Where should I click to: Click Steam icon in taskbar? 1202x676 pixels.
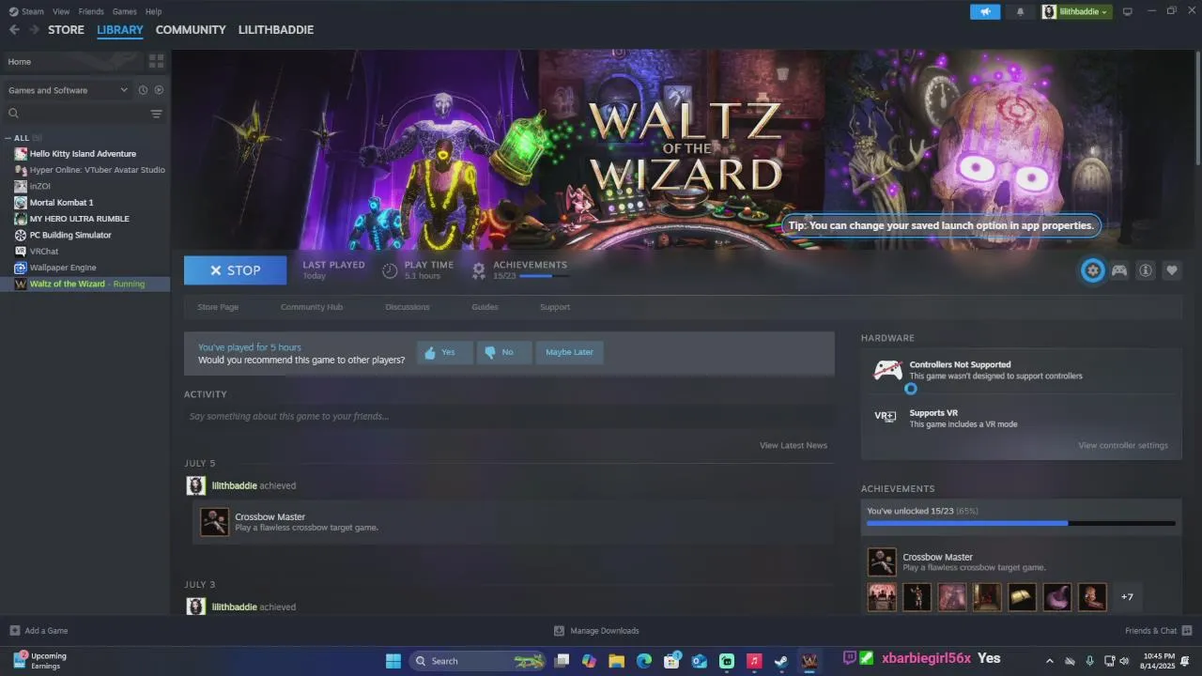pyautogui.click(x=781, y=661)
